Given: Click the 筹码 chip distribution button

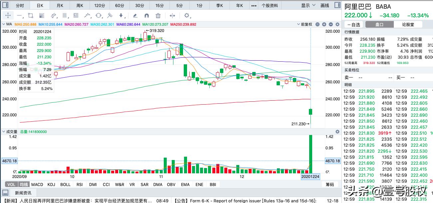Looking at the screenshot, I should (x=330, y=184).
